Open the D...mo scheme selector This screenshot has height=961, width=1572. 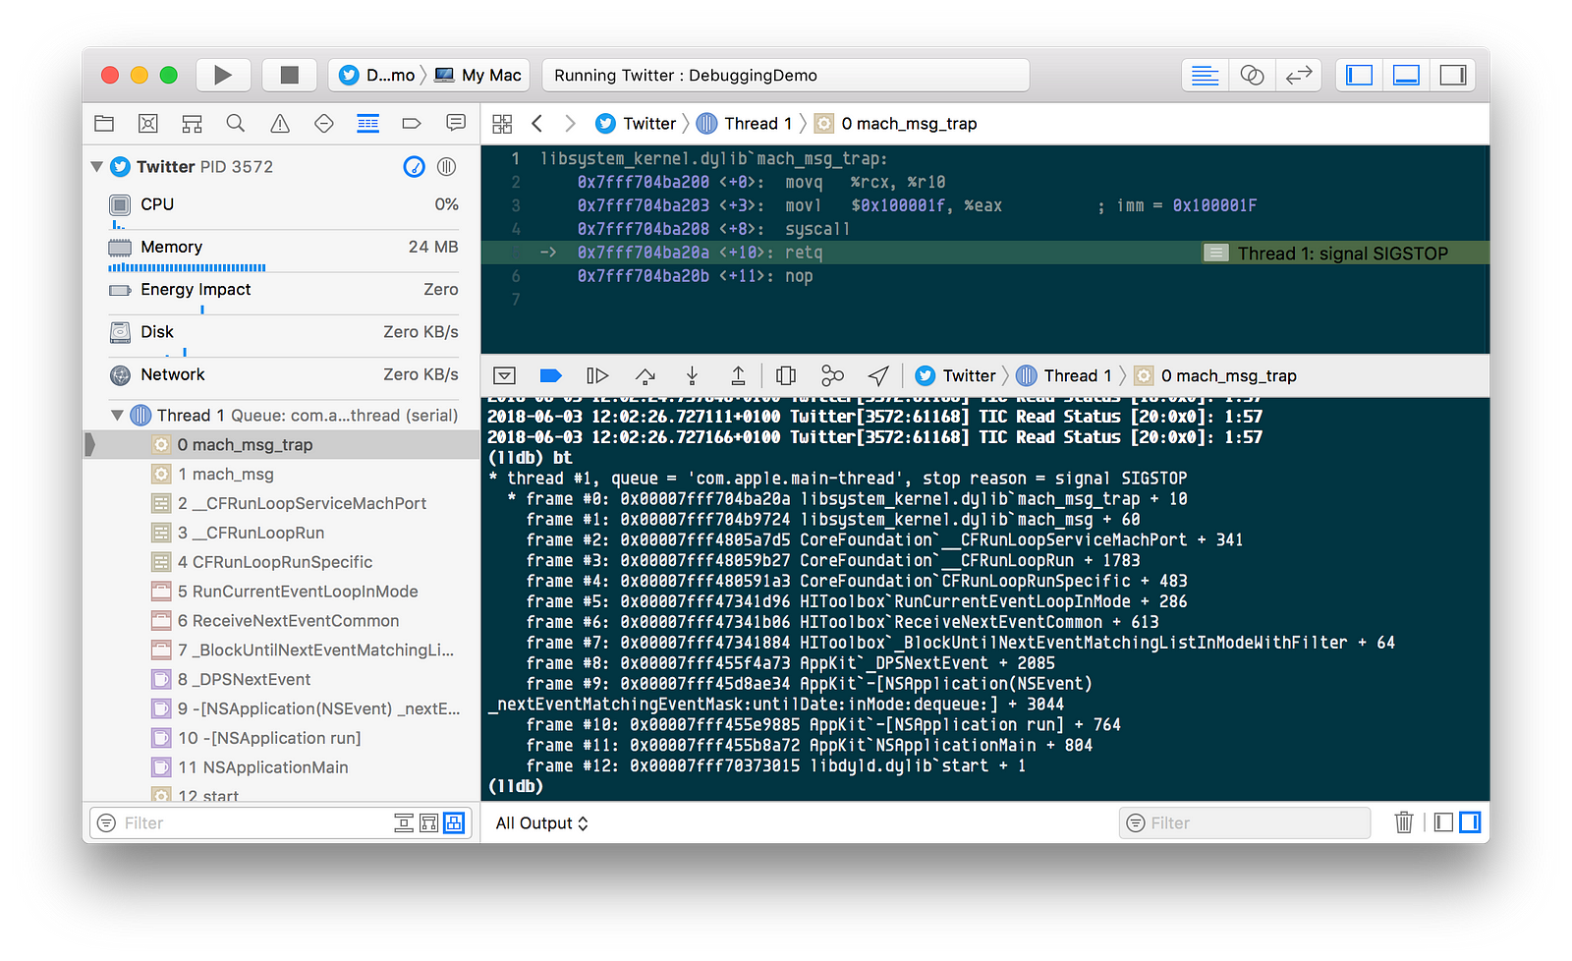tap(378, 75)
